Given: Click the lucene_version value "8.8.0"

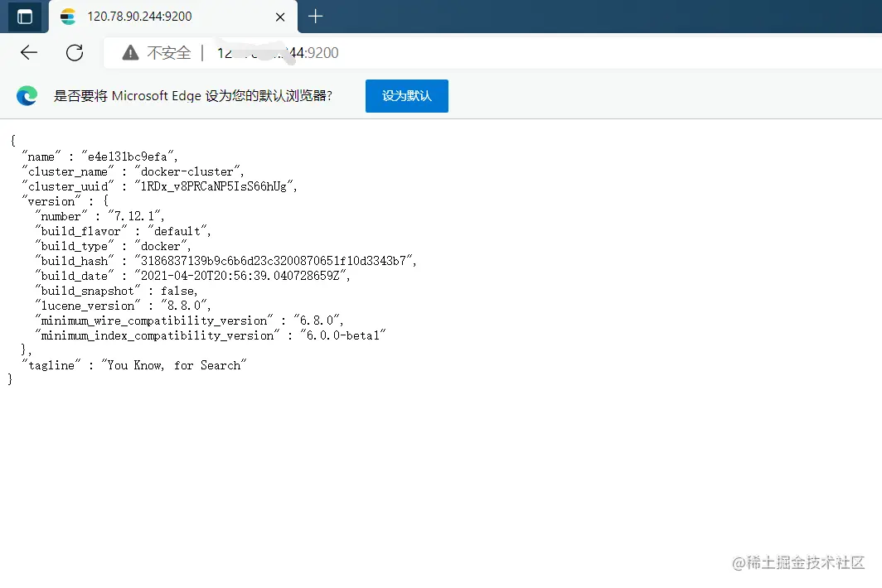Looking at the screenshot, I should pyautogui.click(x=185, y=306).
